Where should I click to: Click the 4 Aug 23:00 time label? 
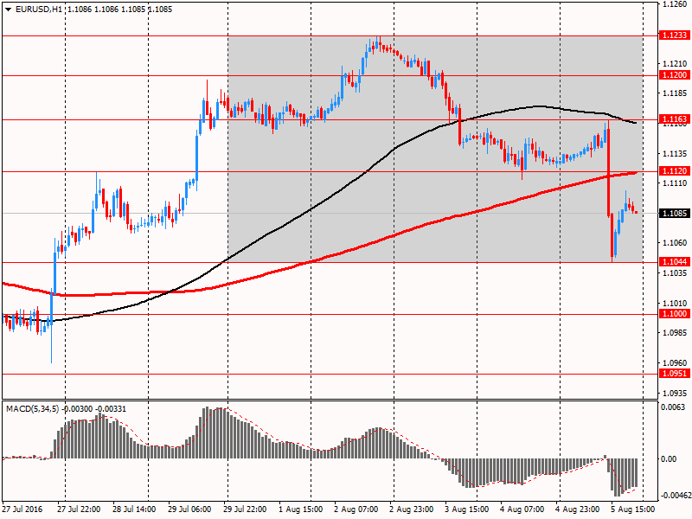(578, 509)
